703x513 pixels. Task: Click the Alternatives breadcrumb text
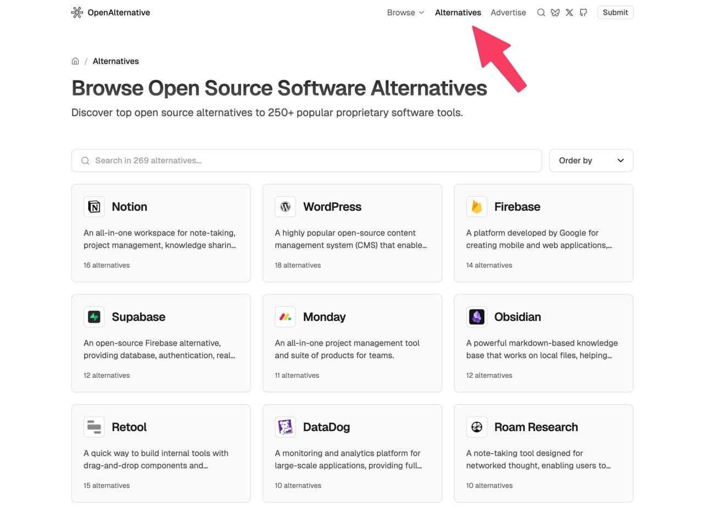coord(116,61)
